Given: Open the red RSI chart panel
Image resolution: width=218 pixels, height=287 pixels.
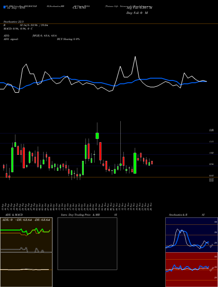Looking at the screenshot, I should 191,270.
